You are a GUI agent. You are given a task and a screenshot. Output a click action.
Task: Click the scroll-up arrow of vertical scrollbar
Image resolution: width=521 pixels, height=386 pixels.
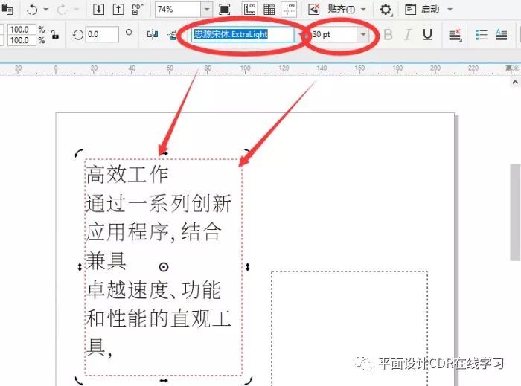click(x=515, y=82)
